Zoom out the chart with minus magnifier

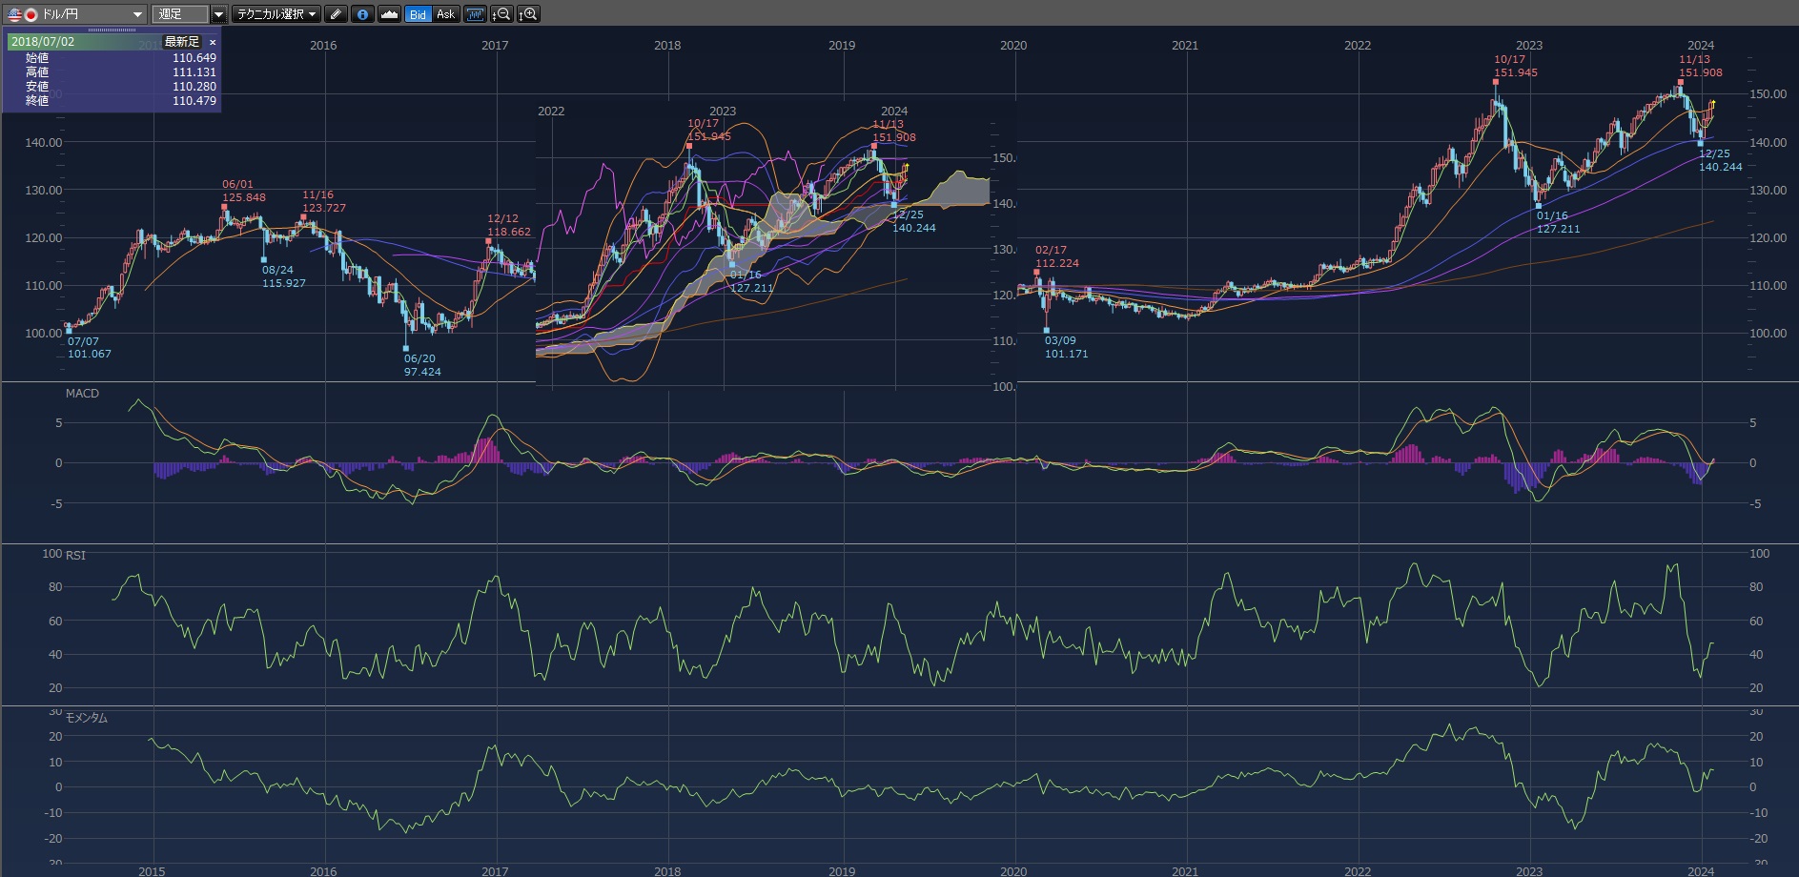(501, 14)
